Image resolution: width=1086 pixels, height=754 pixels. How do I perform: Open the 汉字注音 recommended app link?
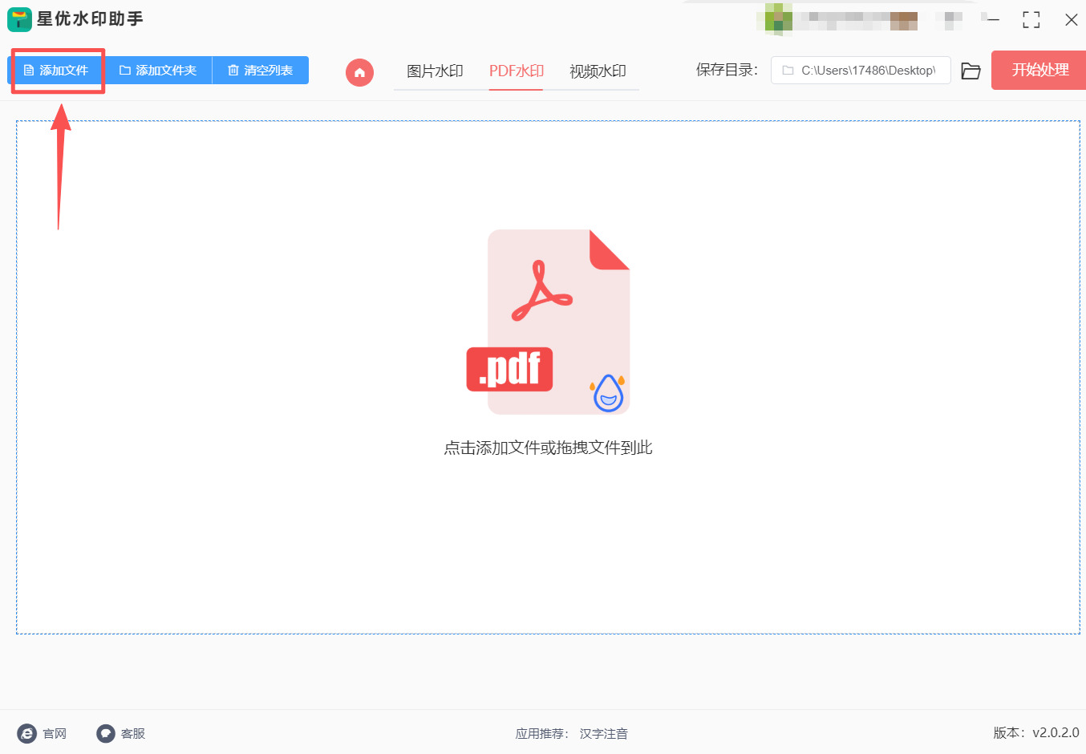603,733
